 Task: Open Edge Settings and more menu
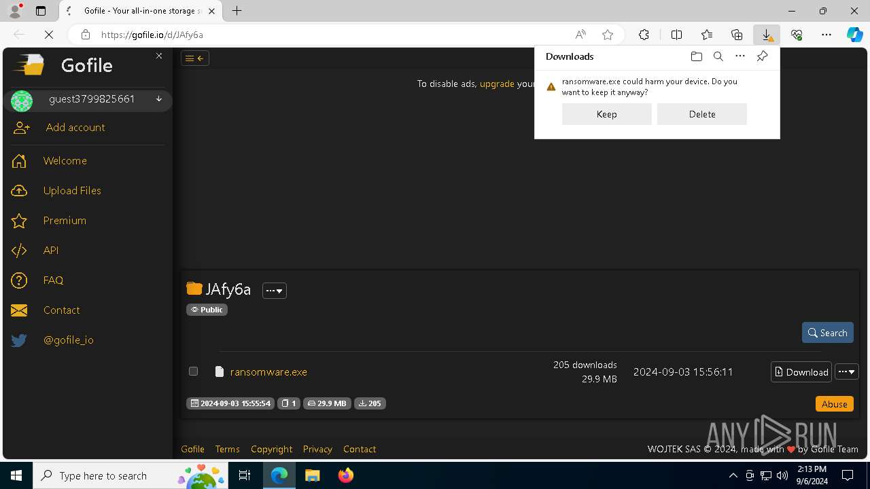(826, 35)
